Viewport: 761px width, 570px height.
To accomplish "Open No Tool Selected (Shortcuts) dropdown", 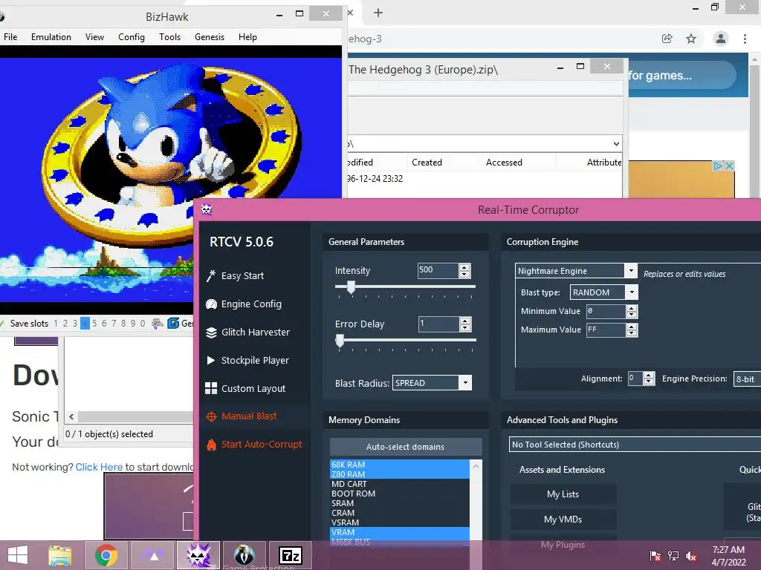I will click(x=635, y=445).
